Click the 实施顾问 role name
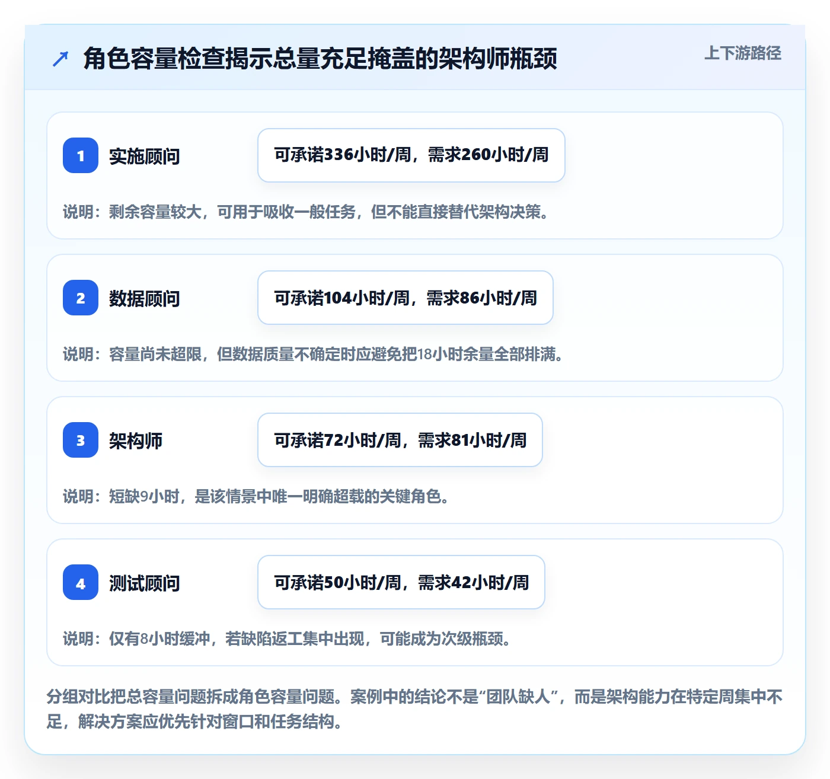Screen dimensions: 830x779 [x=145, y=156]
